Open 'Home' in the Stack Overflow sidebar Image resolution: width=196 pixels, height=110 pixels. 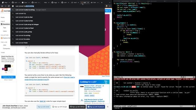3,17
